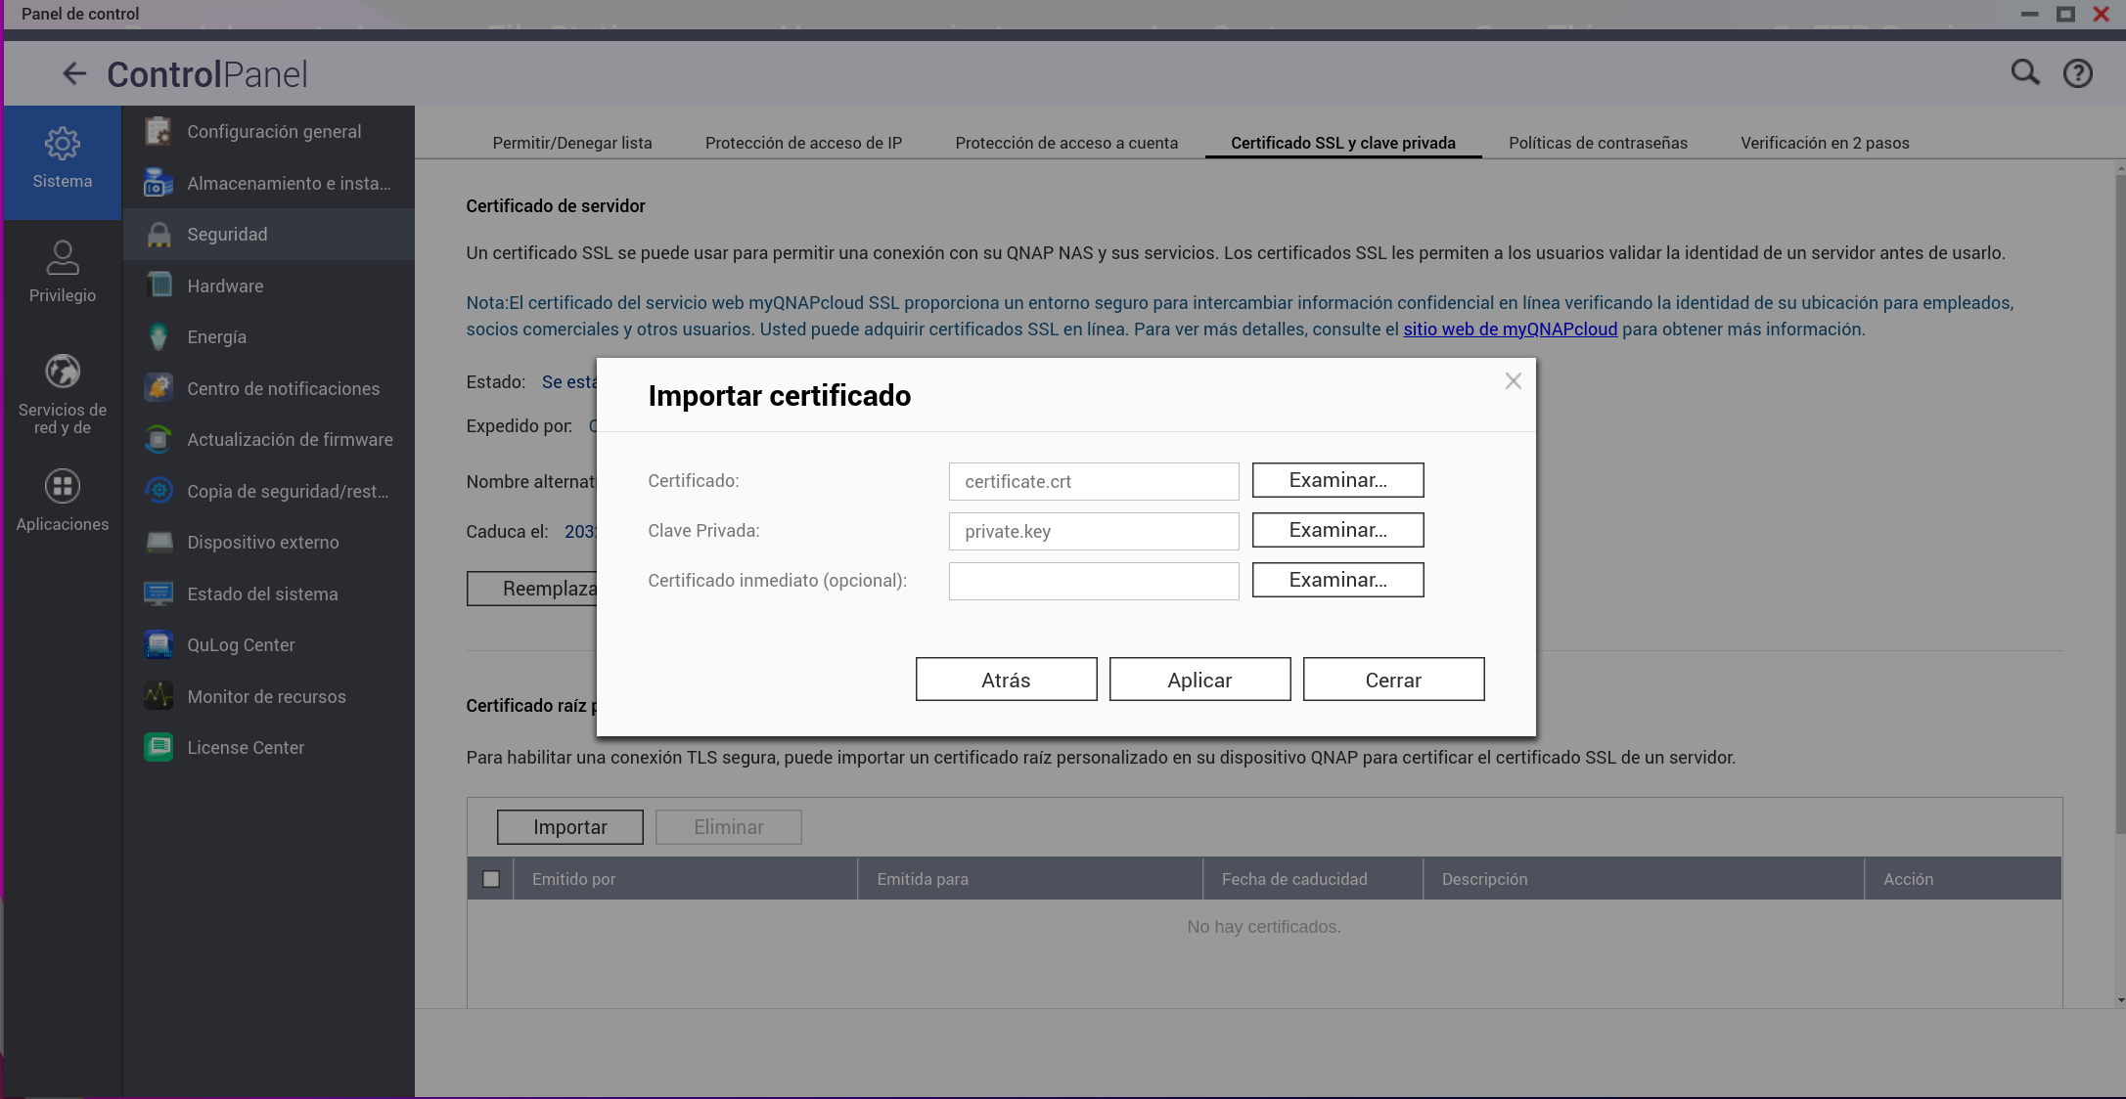Select License Center in the sidebar
Viewport: 2126px width, 1099px height.
pos(246,748)
